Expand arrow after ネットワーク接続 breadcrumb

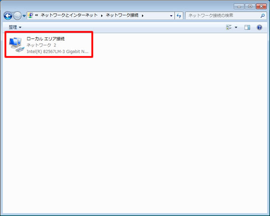tap(142, 16)
